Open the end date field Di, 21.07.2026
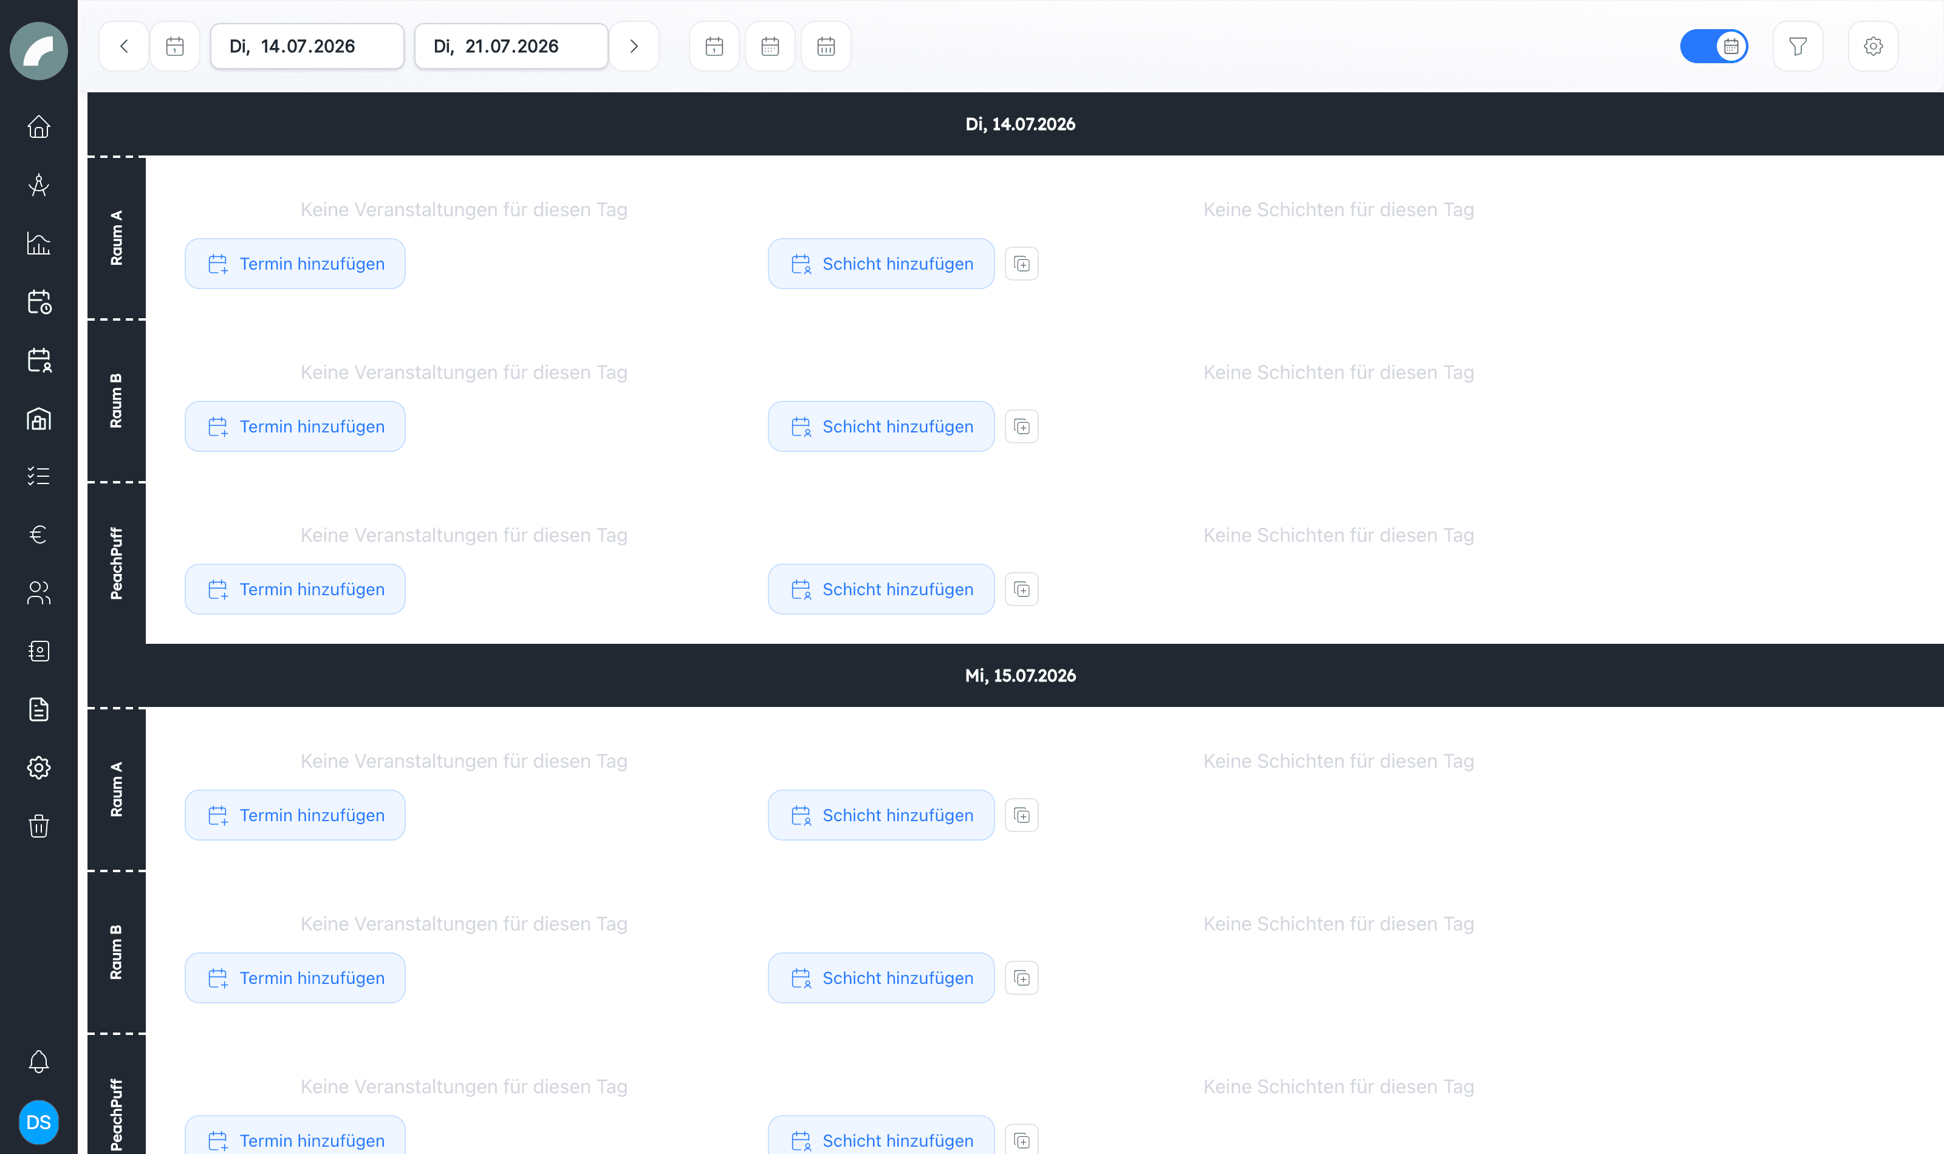This screenshot has height=1154, width=1944. (x=511, y=47)
